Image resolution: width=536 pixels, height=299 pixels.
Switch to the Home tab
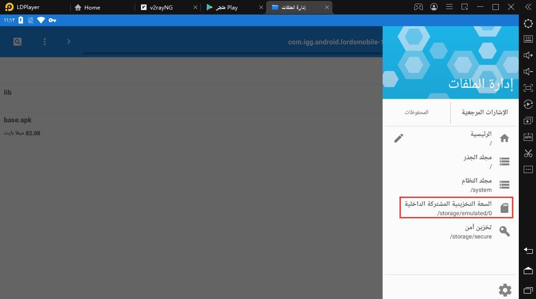[x=88, y=7]
